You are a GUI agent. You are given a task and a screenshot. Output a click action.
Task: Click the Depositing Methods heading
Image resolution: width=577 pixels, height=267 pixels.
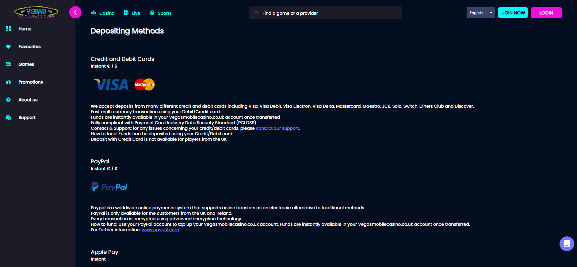pyautogui.click(x=127, y=31)
